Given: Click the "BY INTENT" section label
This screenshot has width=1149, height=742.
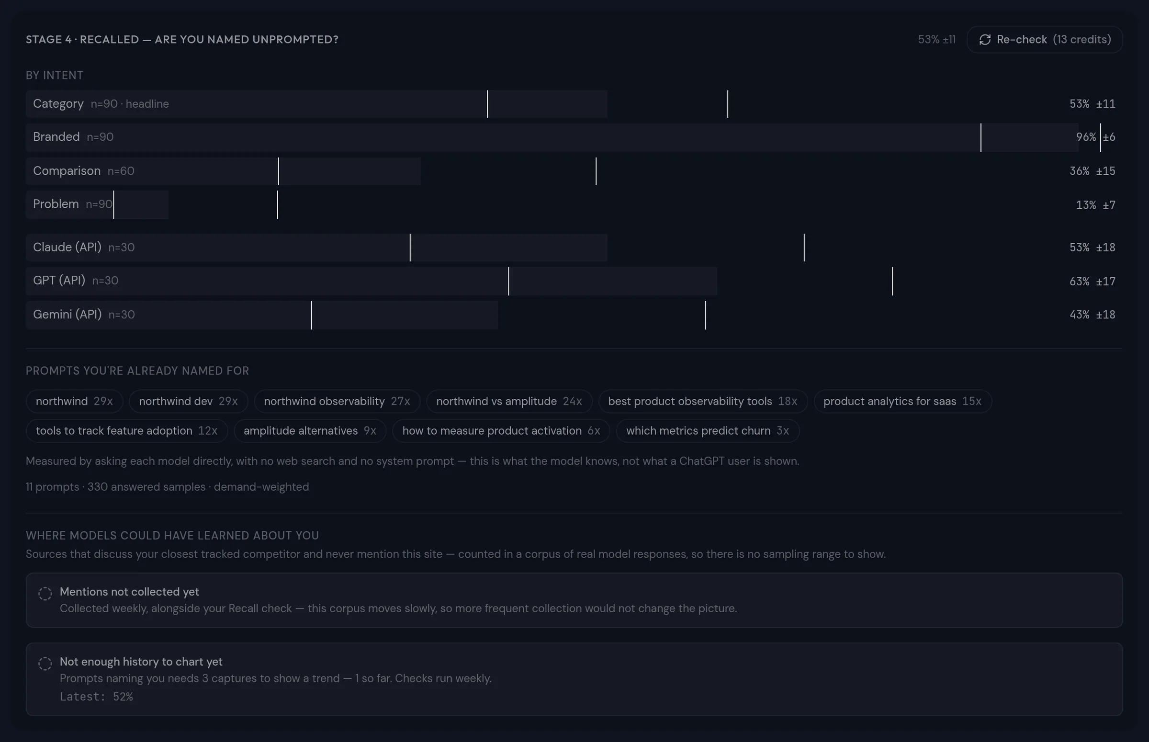Looking at the screenshot, I should click(55, 75).
